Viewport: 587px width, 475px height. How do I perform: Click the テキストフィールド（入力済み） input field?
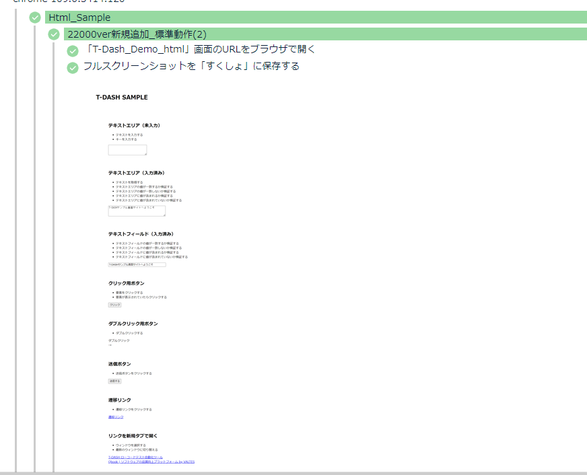coord(137,264)
